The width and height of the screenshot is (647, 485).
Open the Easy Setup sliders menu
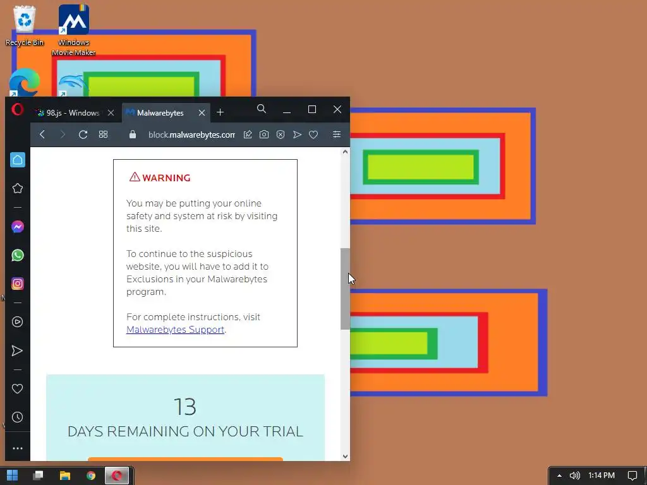tap(337, 135)
